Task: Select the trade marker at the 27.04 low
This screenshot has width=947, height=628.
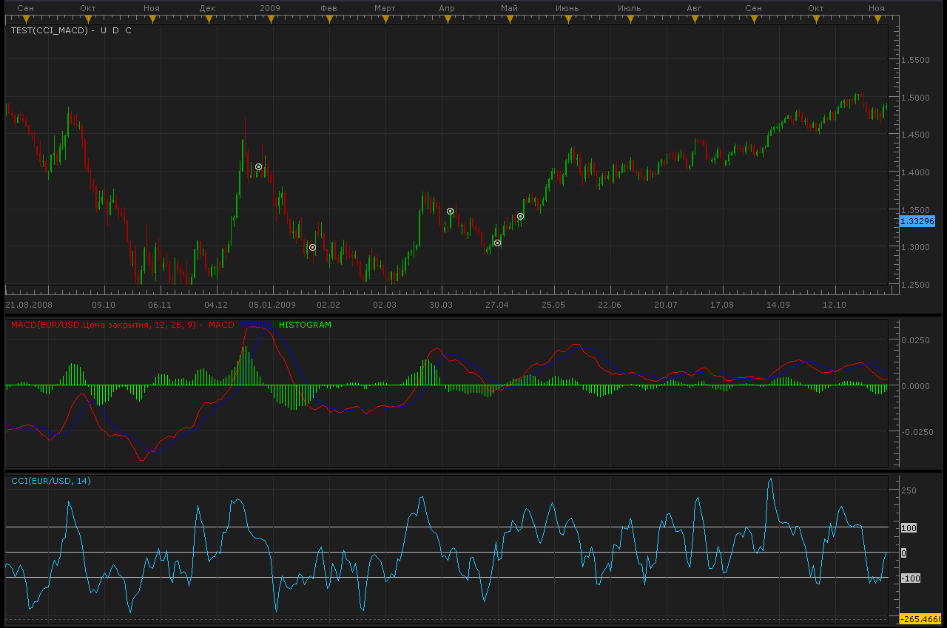Action: click(x=497, y=243)
